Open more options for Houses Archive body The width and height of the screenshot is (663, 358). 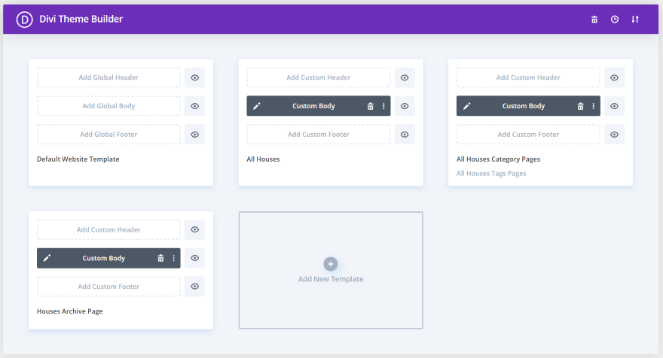[173, 258]
